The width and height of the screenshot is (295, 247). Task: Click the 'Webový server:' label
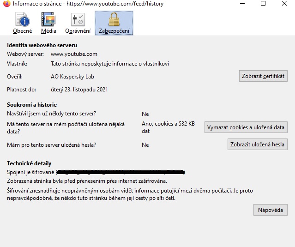click(x=25, y=54)
